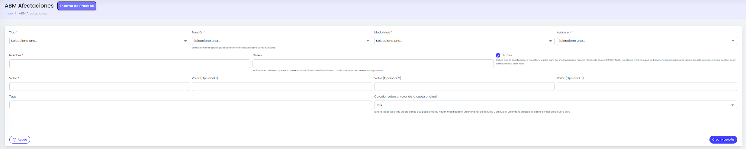Open the Función dropdown
This screenshot has height=149, width=746.
click(x=282, y=41)
